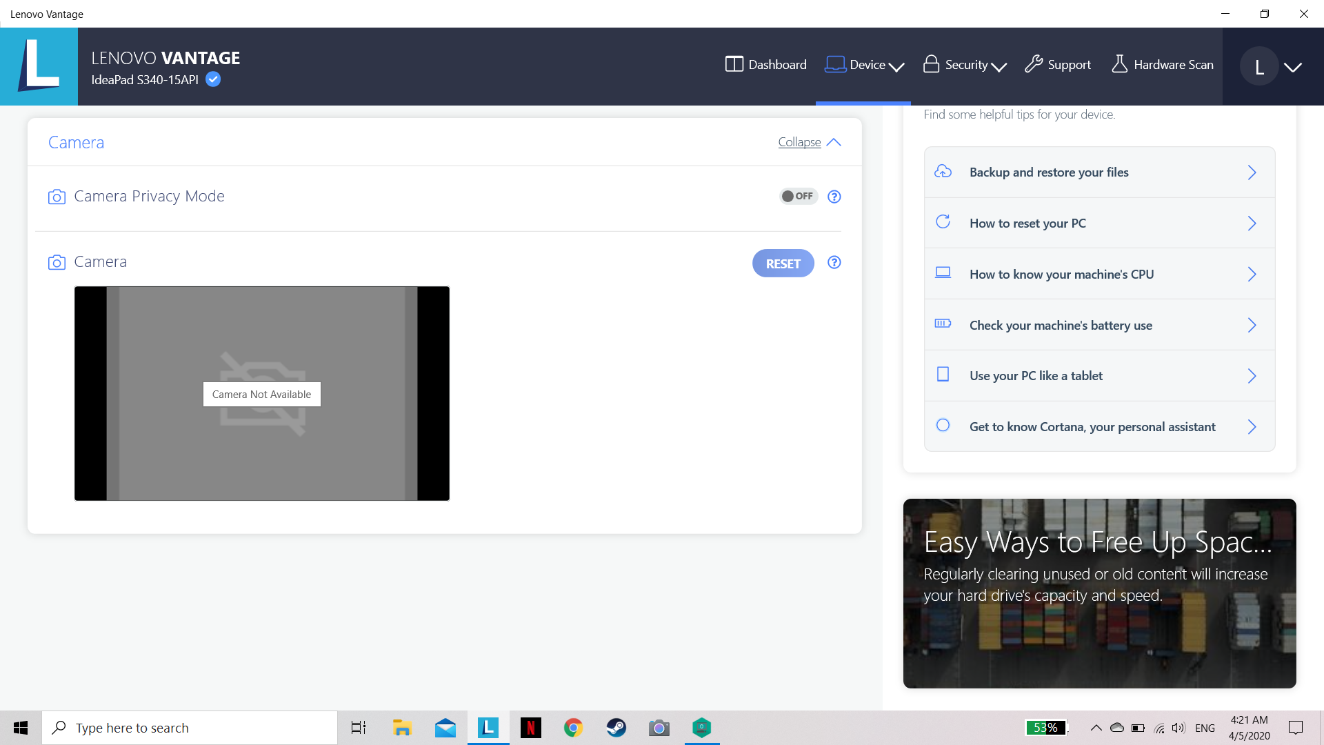Click the Lenovo Vantage L logo
Viewport: 1324px width, 745px height.
[39, 66]
